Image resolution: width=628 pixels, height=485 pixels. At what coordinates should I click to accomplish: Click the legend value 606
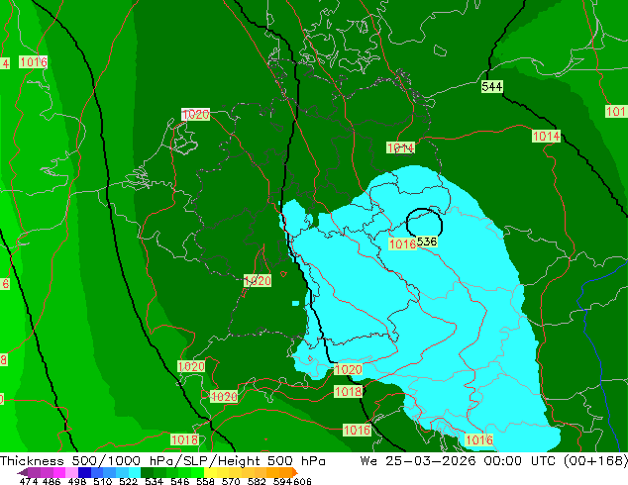[302, 481]
